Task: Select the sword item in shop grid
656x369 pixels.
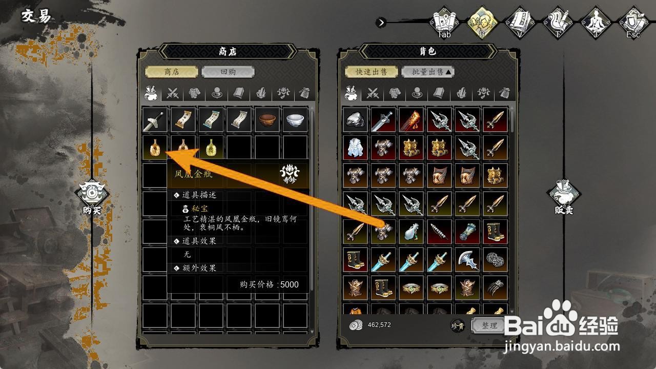Action: [155, 120]
